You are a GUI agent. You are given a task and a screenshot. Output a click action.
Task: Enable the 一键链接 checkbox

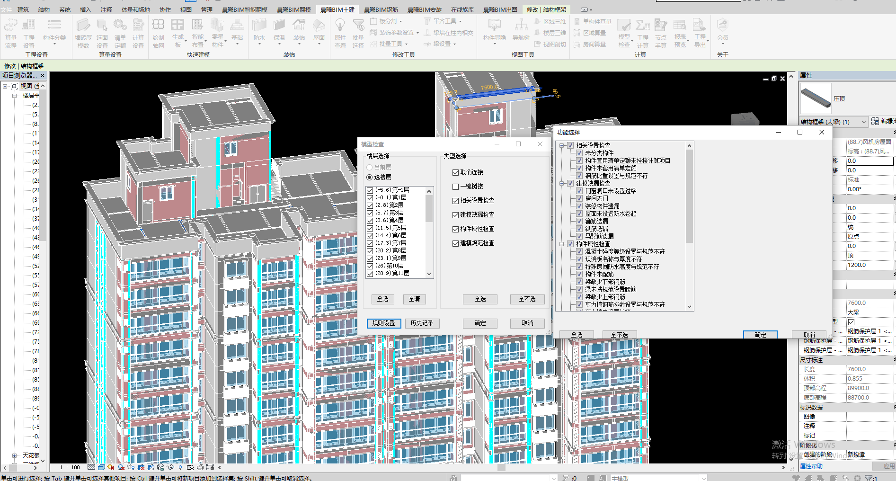[455, 187]
